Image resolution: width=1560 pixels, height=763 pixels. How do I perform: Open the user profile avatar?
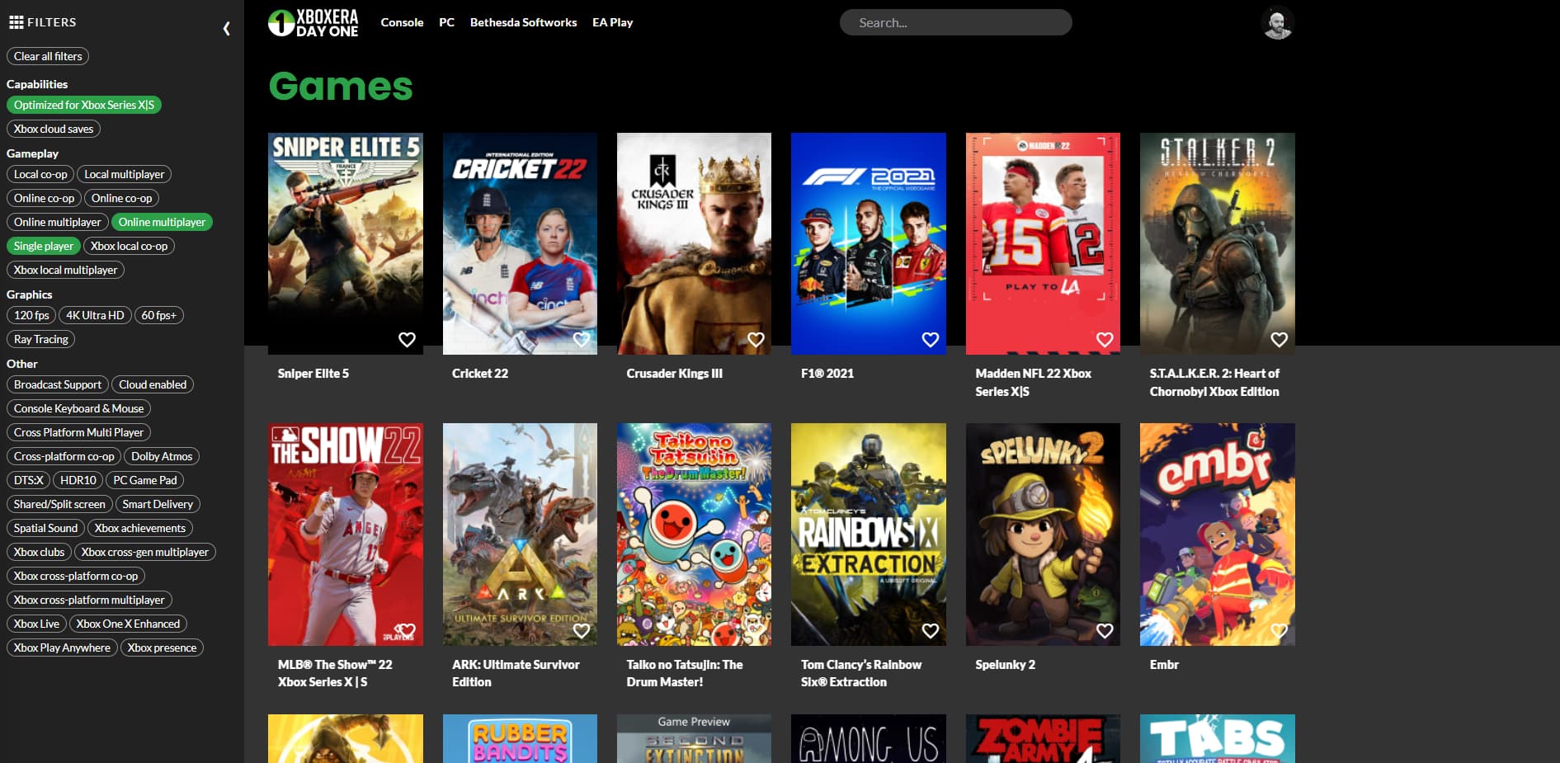[x=1277, y=23]
